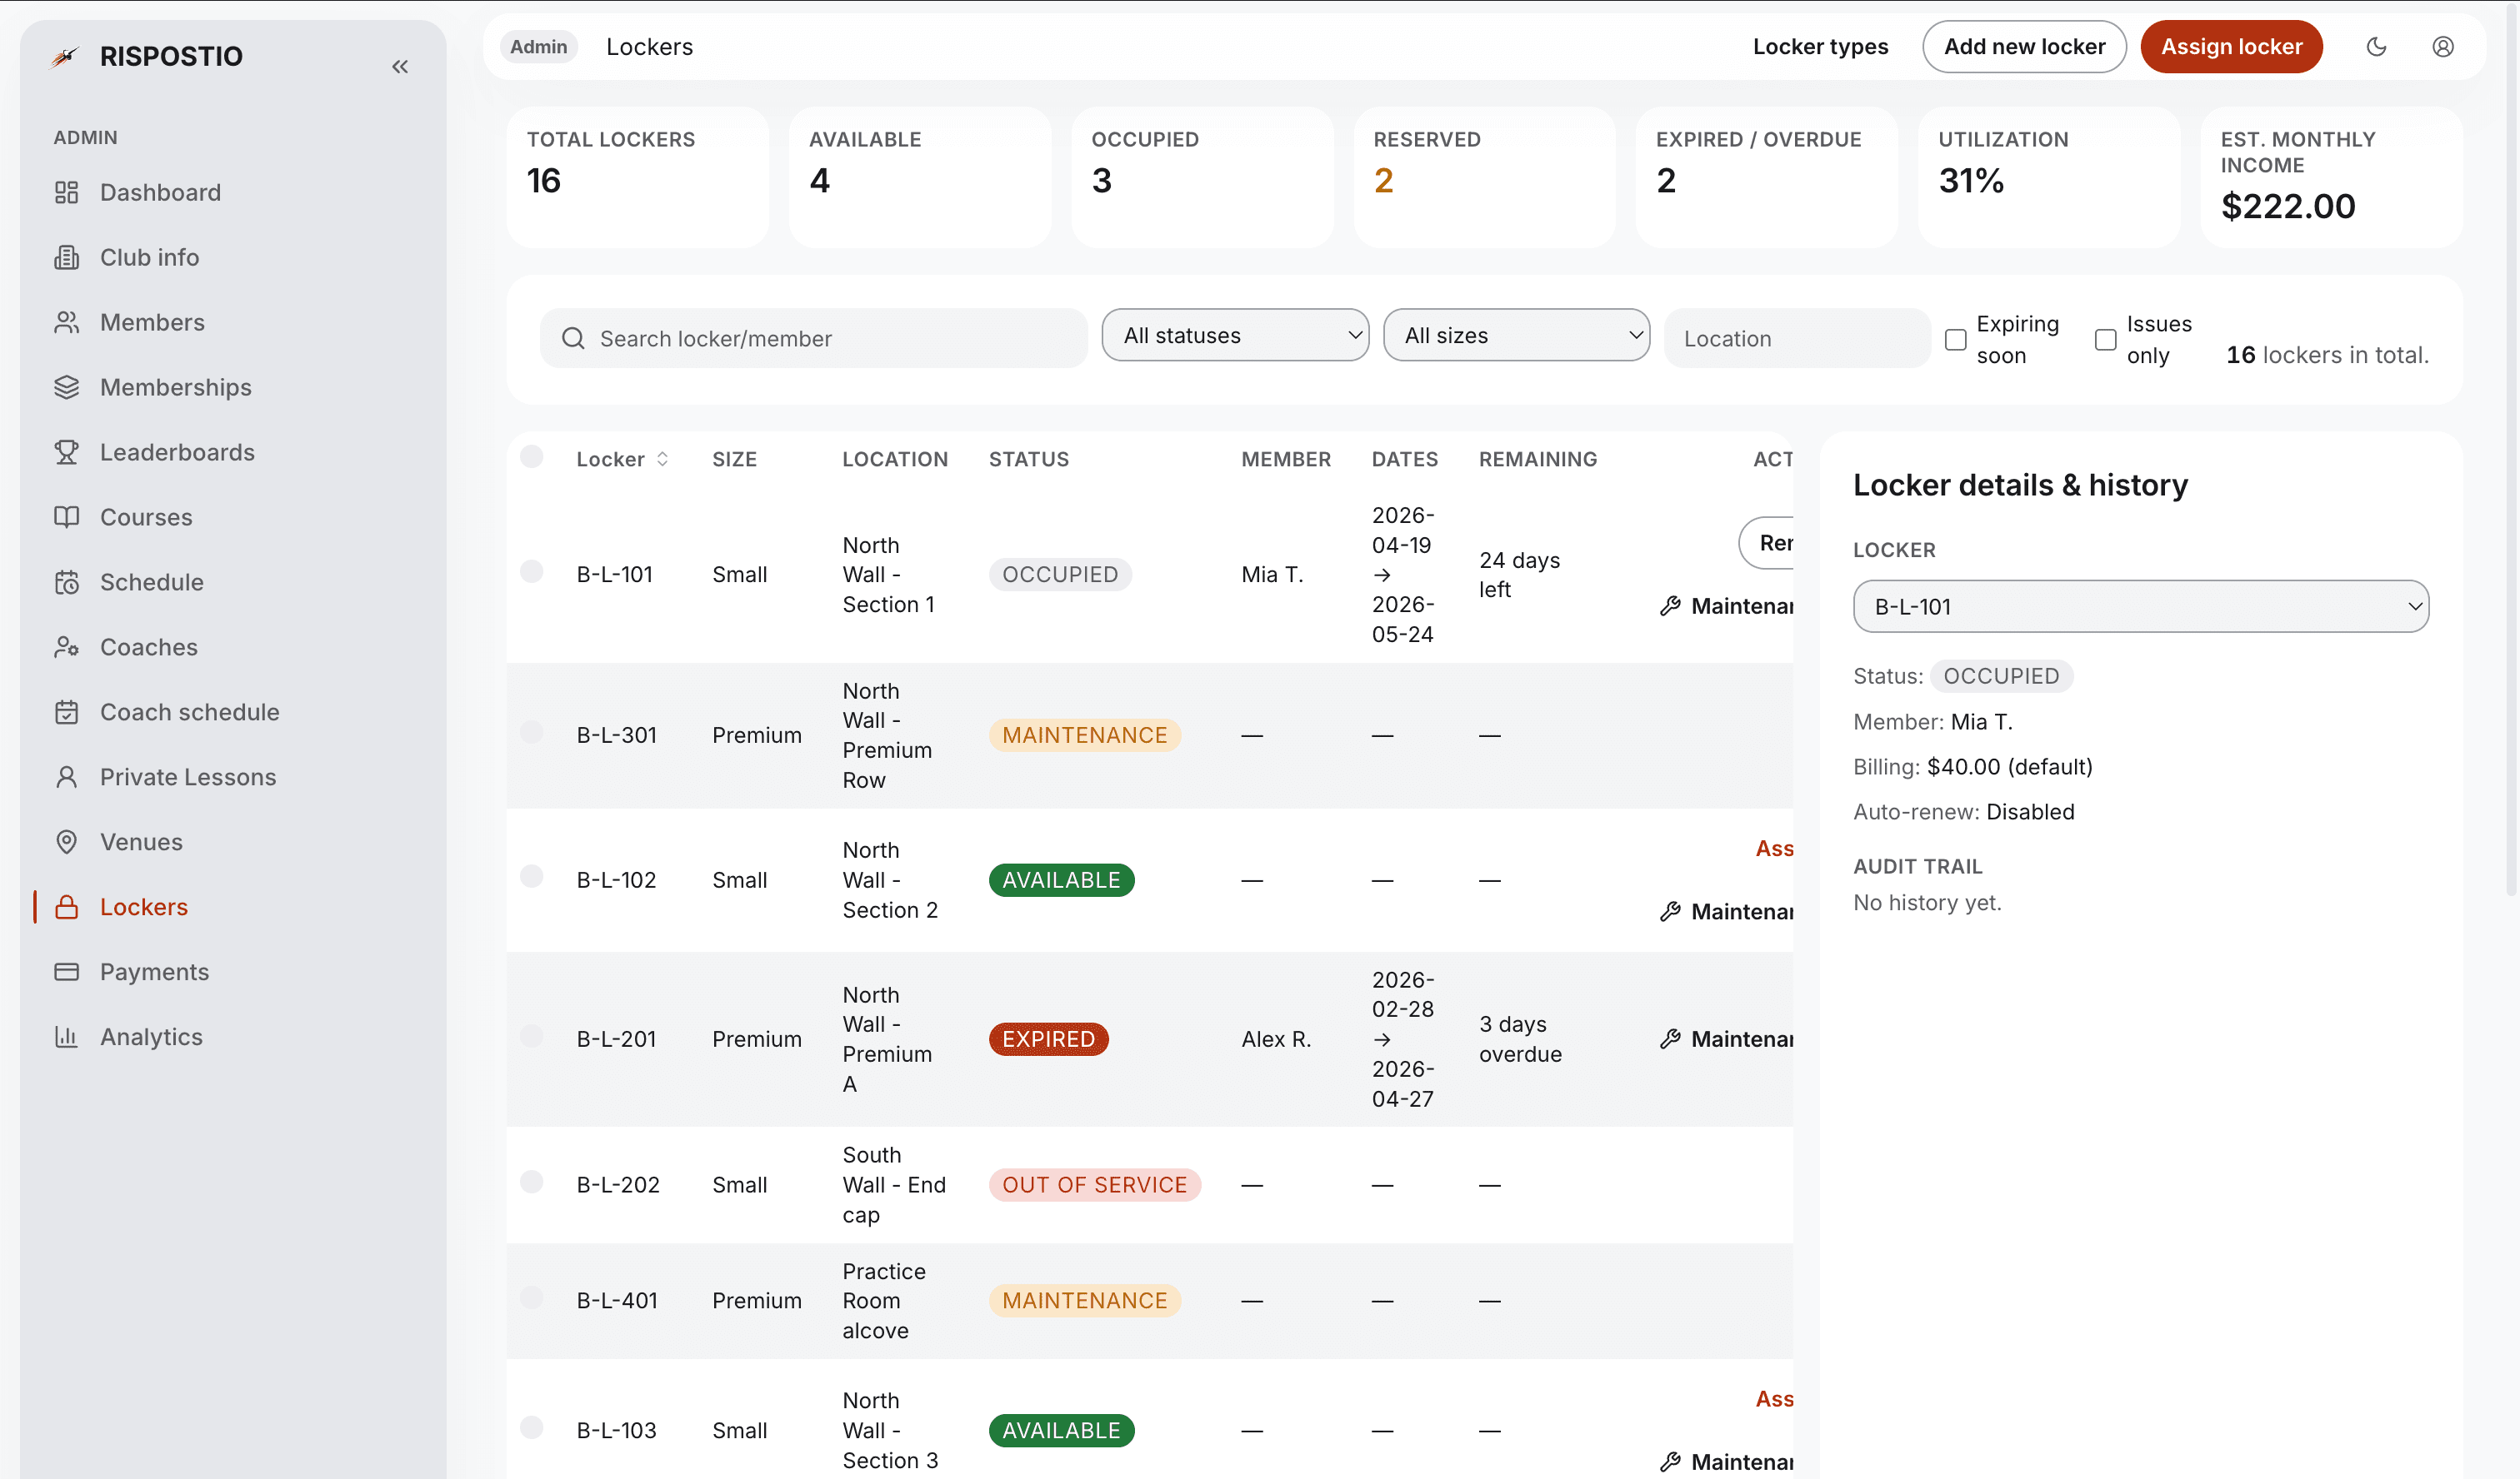Go to Members page
Viewport: 2520px width, 1479px height.
click(x=152, y=321)
